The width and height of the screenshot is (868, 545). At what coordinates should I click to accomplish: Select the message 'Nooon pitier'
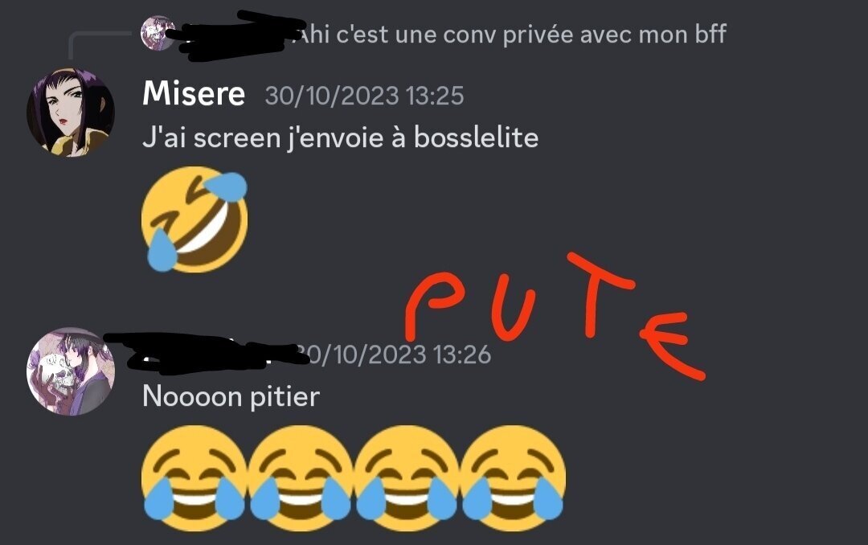click(231, 396)
